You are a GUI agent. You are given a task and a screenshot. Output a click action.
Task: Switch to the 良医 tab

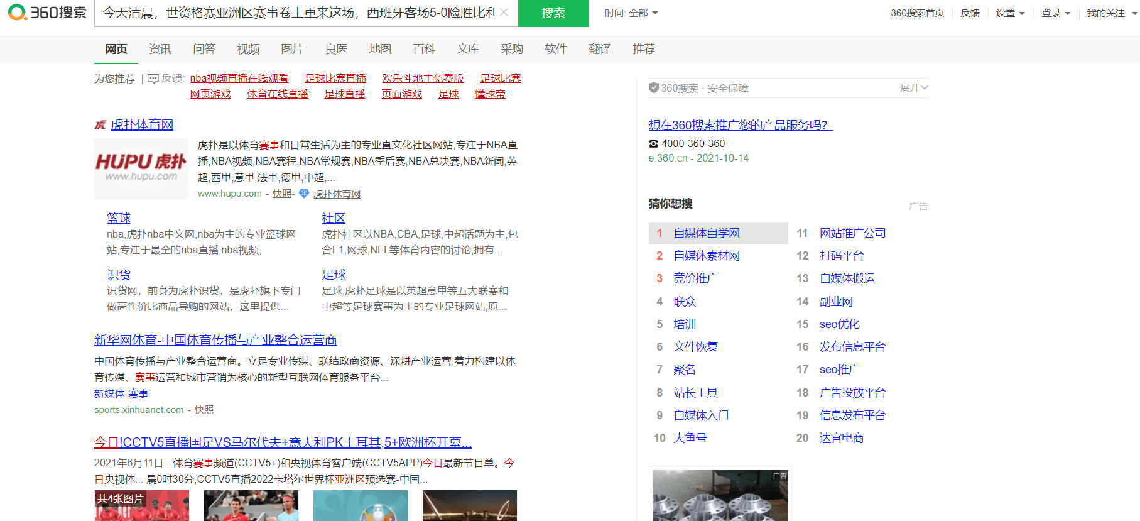[x=336, y=49]
